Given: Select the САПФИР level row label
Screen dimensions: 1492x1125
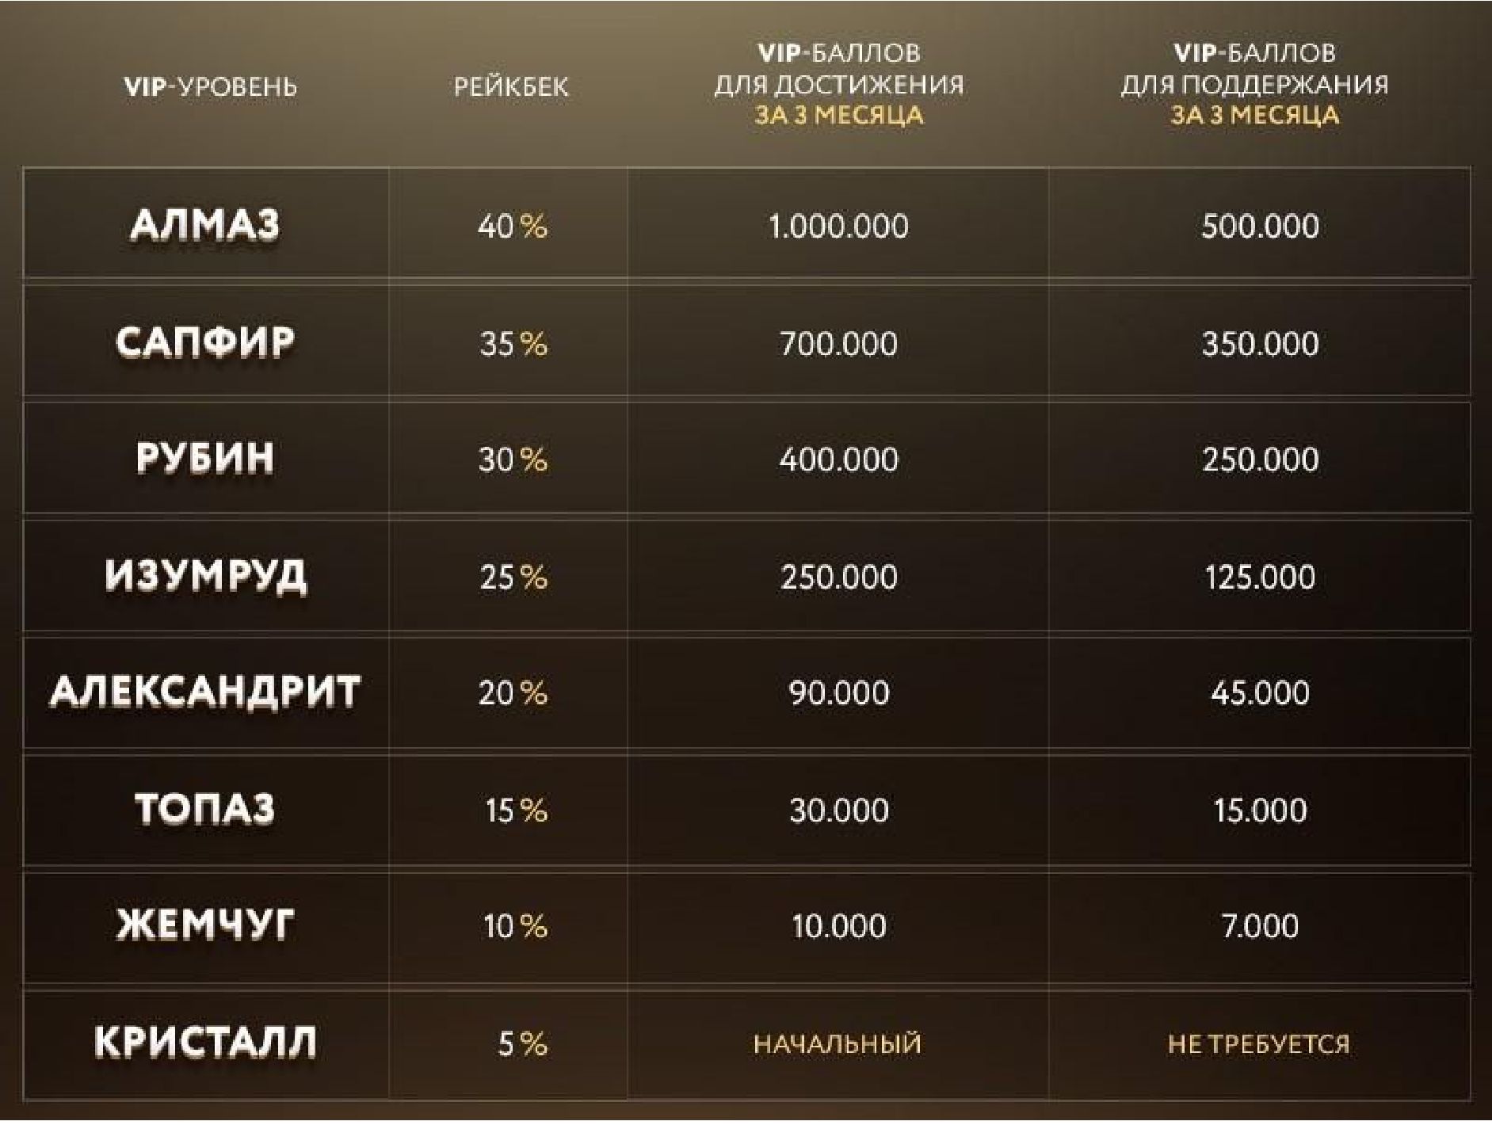Looking at the screenshot, I should [x=205, y=342].
